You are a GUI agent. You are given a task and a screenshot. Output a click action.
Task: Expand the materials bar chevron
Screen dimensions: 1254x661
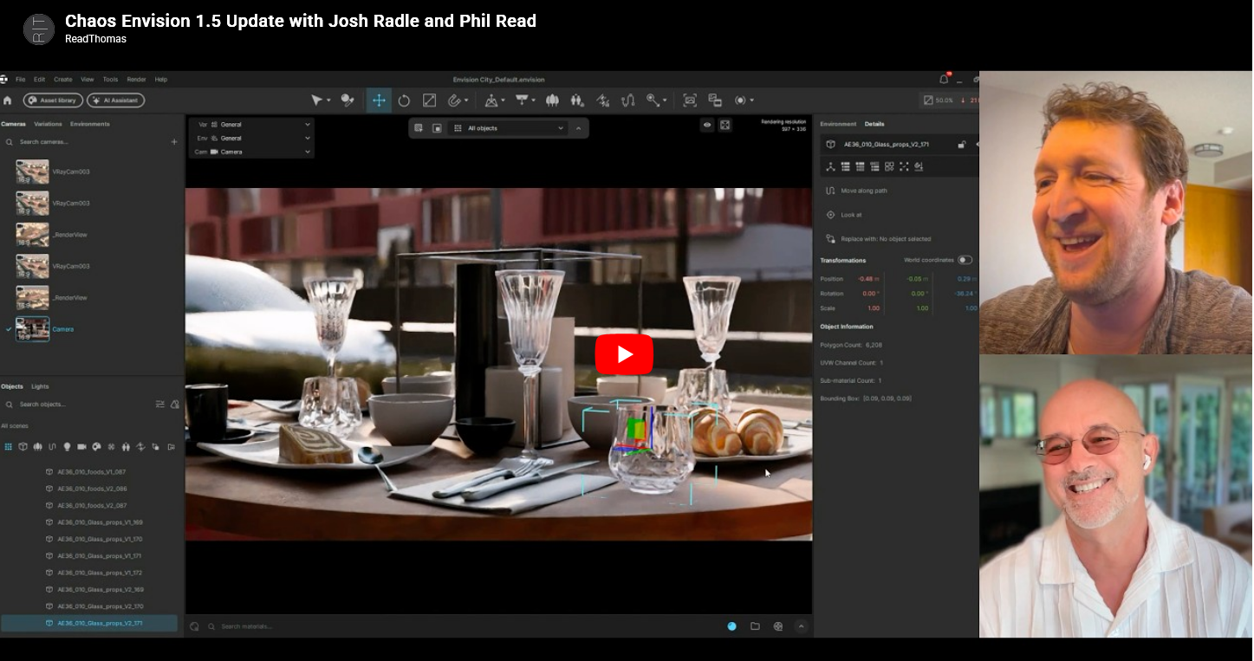coord(801,626)
